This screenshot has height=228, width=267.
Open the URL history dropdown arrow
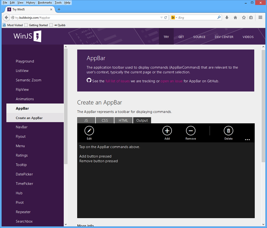tap(161, 18)
